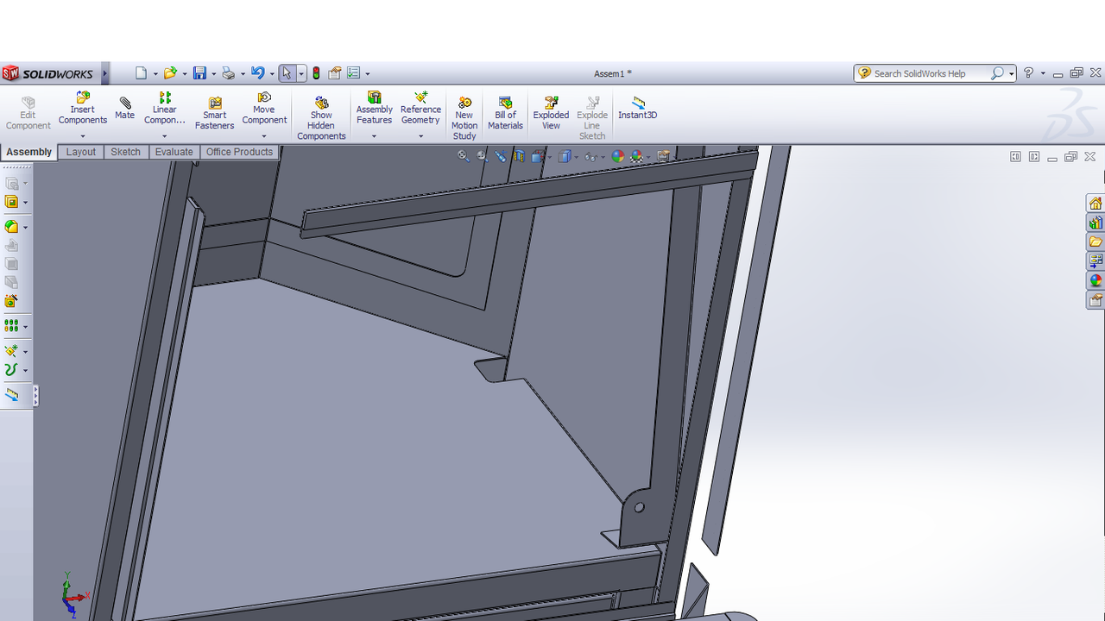Click the Measure ruler icon in left toolbar

[11, 394]
